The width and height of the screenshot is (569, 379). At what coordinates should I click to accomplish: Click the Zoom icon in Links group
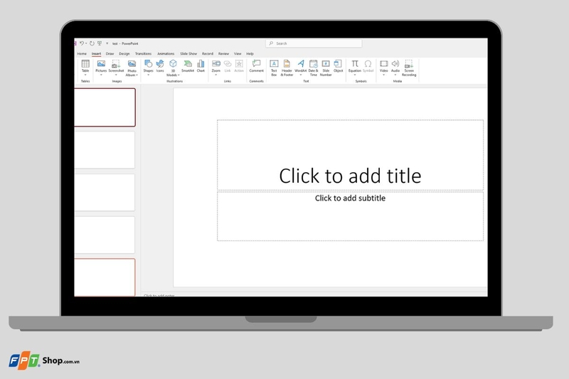tap(216, 63)
